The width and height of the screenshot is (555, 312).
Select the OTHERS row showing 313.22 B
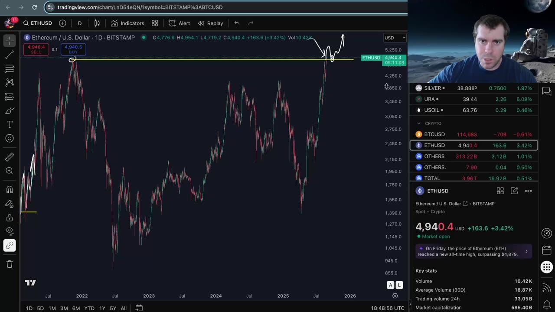click(x=474, y=156)
